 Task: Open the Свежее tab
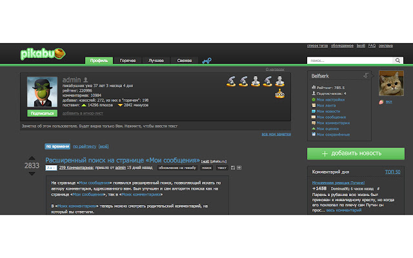[185, 61]
